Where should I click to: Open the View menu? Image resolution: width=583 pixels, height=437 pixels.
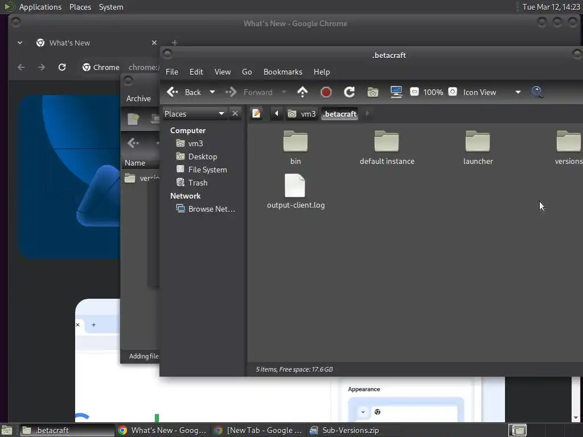tap(223, 72)
